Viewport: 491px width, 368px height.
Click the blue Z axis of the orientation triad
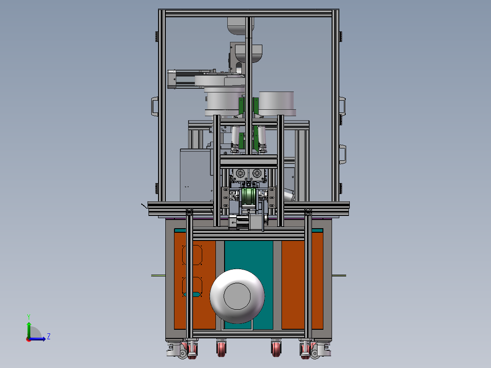tap(38, 339)
